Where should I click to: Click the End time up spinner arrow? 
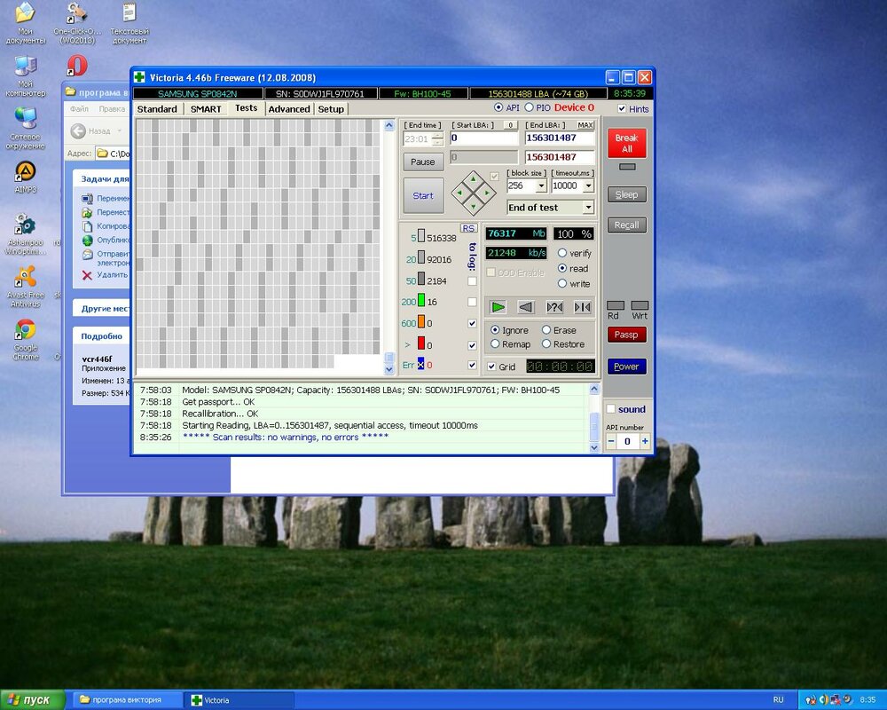pyautogui.click(x=438, y=135)
